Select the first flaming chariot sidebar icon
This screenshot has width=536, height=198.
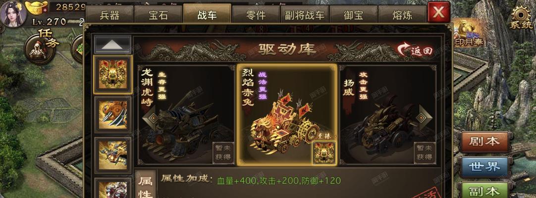[x=113, y=74]
